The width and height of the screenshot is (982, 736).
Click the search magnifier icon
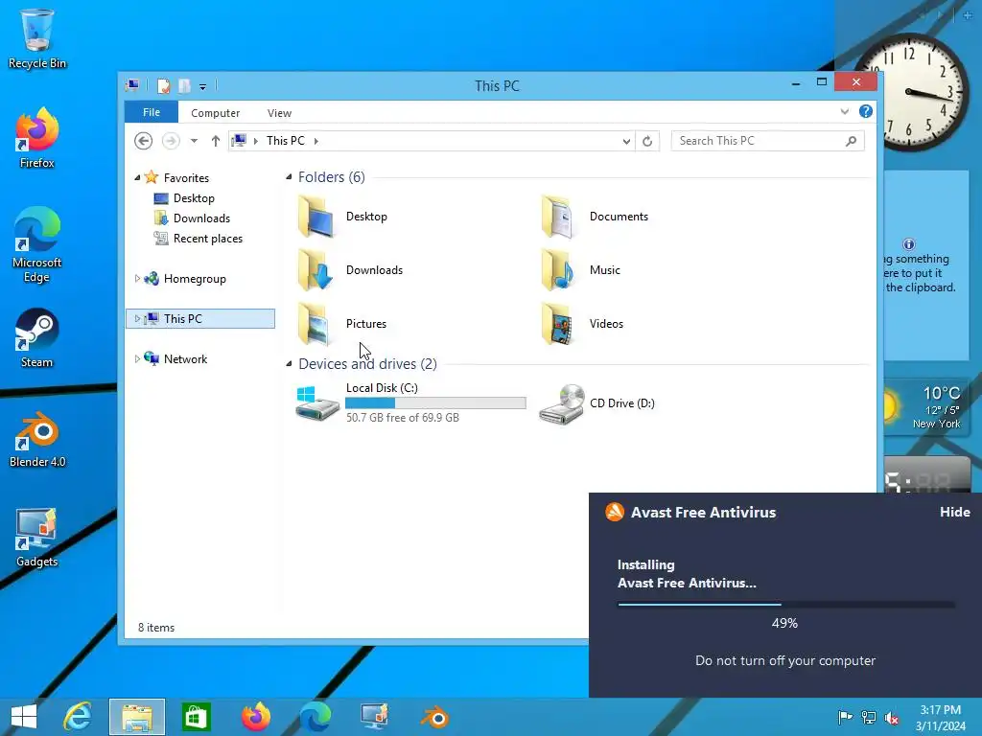click(851, 141)
